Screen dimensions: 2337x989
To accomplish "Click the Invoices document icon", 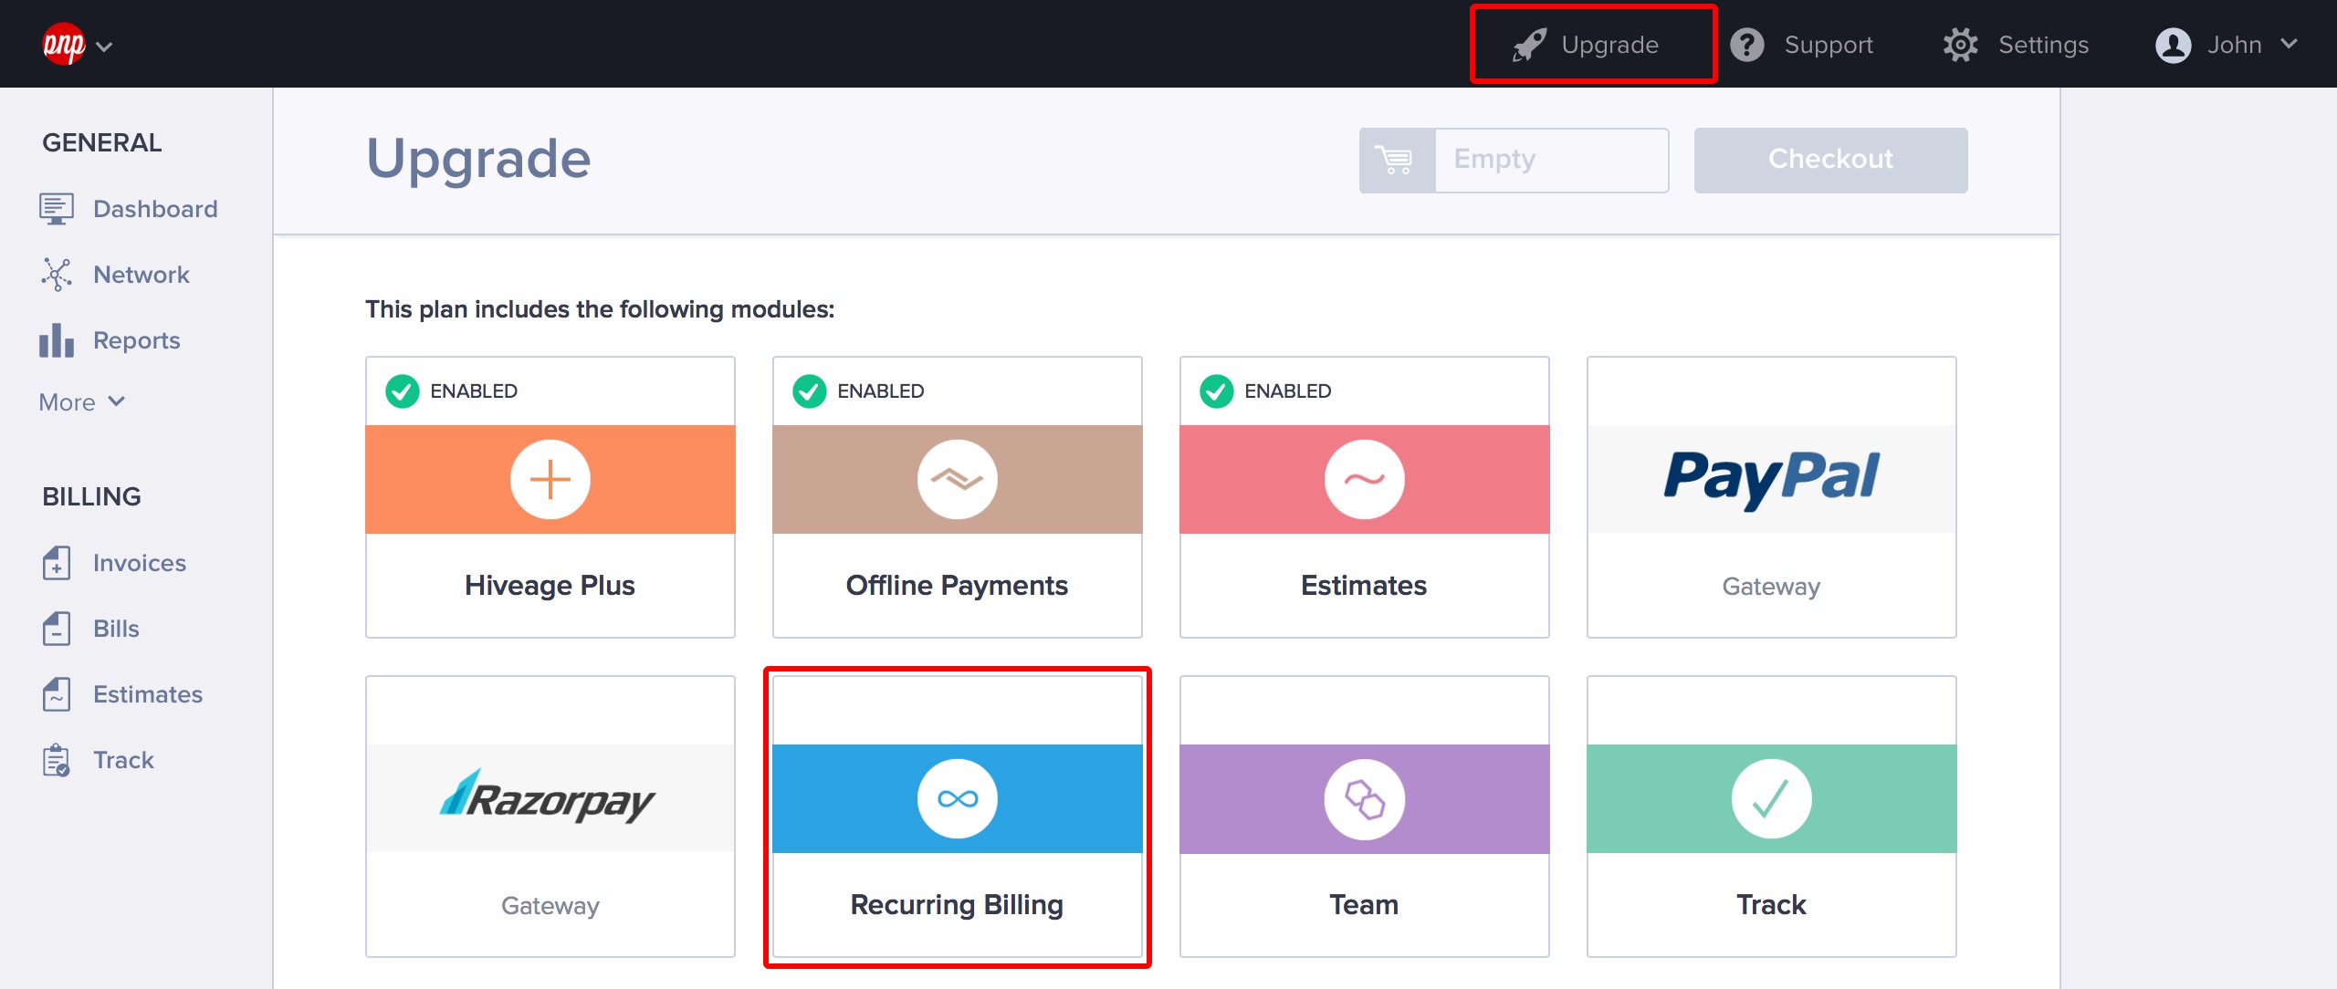I will pos(56,563).
